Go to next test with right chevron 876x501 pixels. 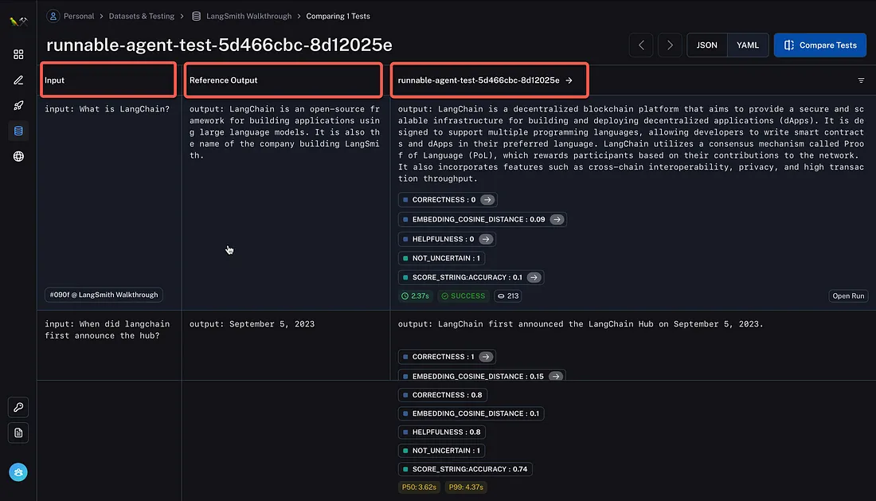point(670,45)
